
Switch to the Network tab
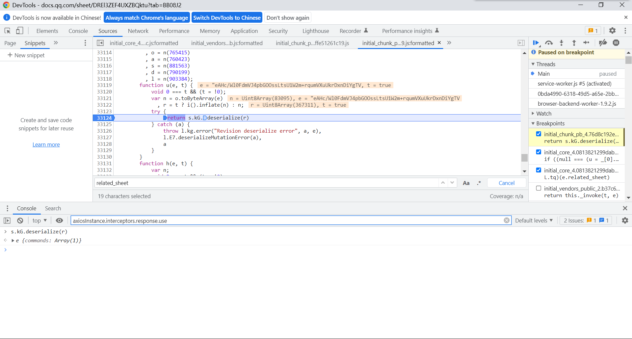[x=138, y=31]
